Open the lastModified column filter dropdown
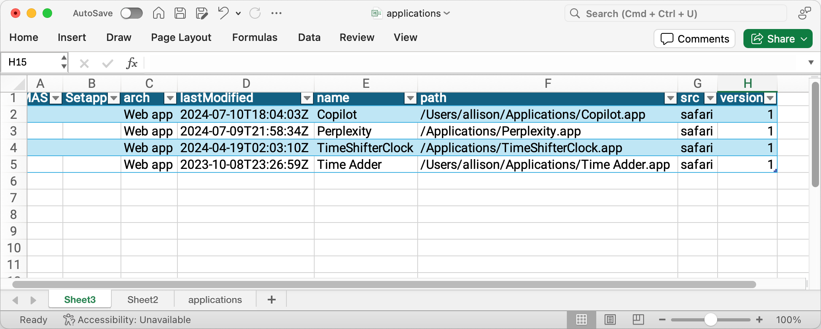821x329 pixels. [307, 98]
